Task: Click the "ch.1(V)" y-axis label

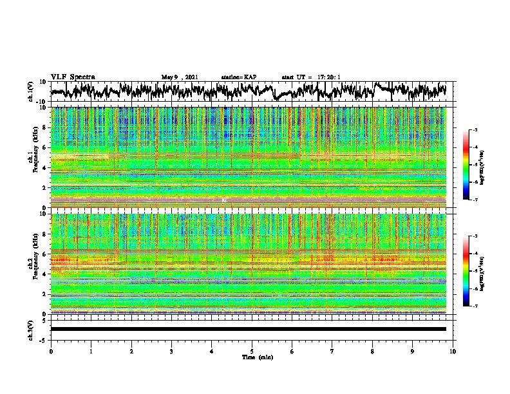Action: [x=31, y=91]
